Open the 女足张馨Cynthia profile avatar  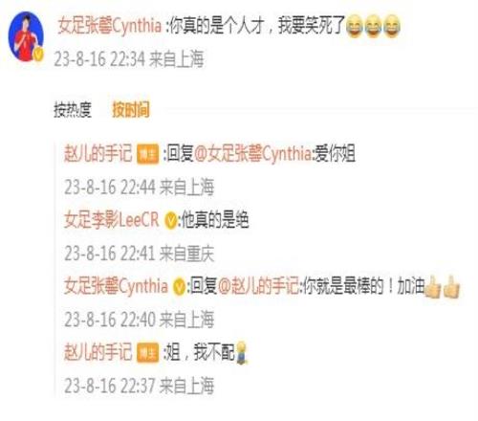click(x=26, y=36)
